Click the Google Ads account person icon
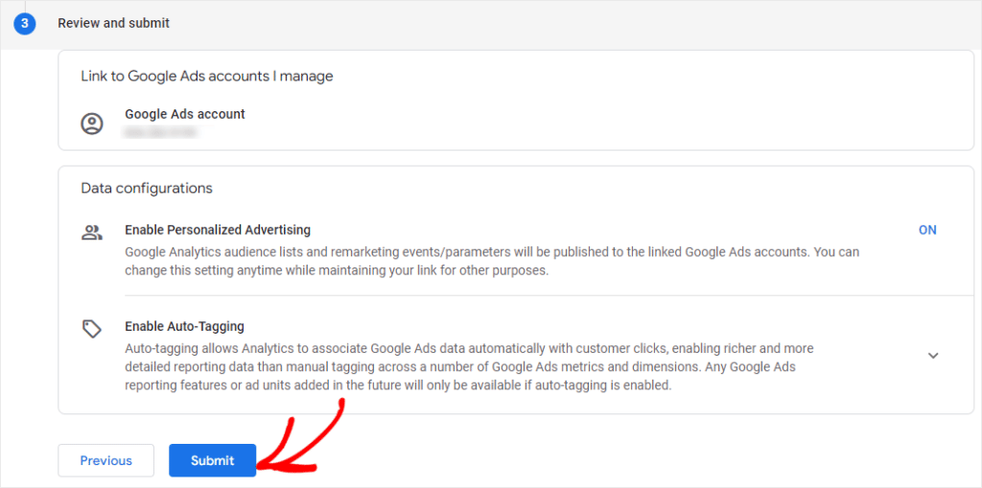Viewport: 982px width, 488px height. point(92,124)
